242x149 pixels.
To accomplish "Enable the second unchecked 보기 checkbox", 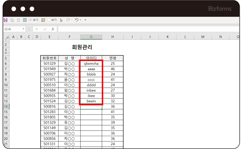I will tap(49, 20).
